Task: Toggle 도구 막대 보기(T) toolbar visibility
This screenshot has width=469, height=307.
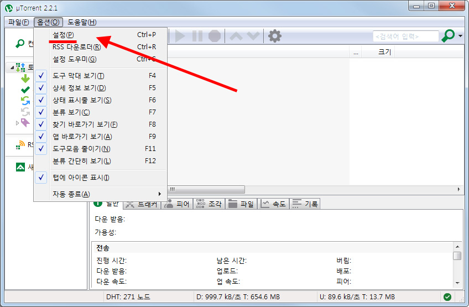Action: pos(101,76)
